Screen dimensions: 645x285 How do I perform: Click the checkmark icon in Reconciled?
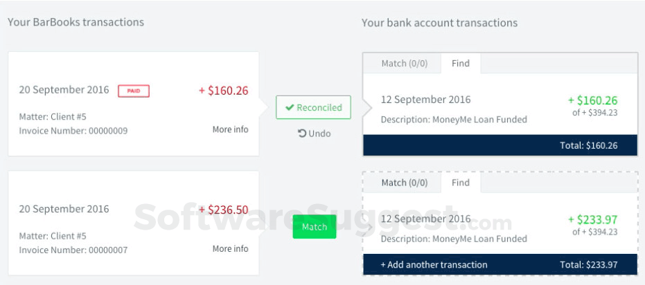[288, 108]
